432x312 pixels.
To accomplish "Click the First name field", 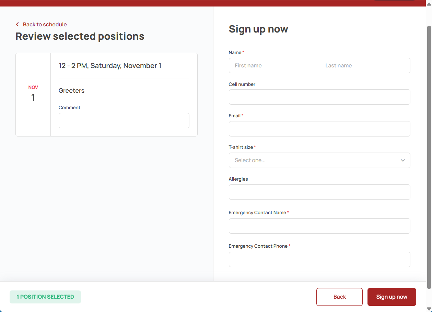I will point(274,65).
